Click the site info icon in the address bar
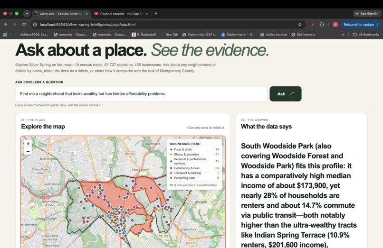383x248 pixels. click(35, 24)
